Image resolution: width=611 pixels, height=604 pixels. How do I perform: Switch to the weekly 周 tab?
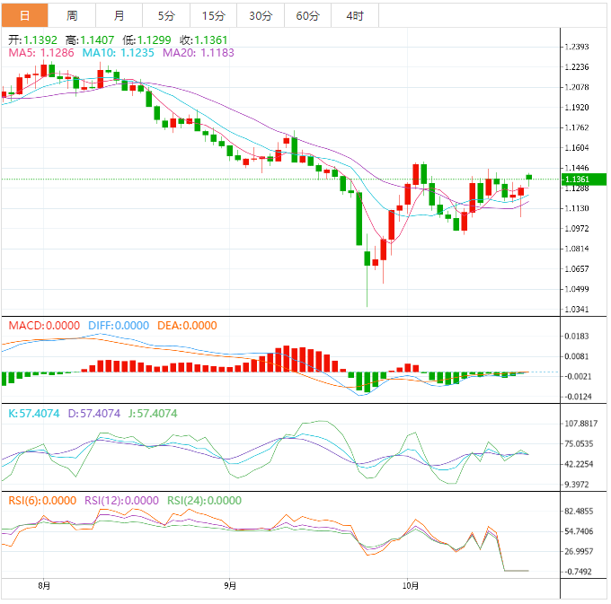(72, 15)
